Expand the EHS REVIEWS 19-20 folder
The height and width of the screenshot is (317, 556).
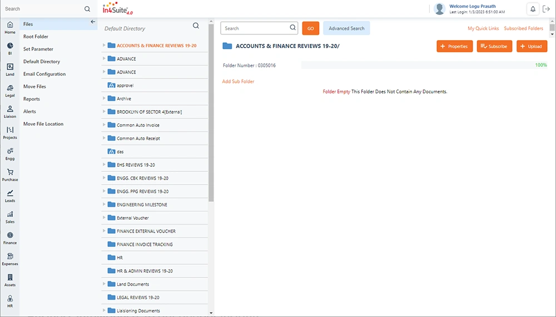(x=104, y=165)
